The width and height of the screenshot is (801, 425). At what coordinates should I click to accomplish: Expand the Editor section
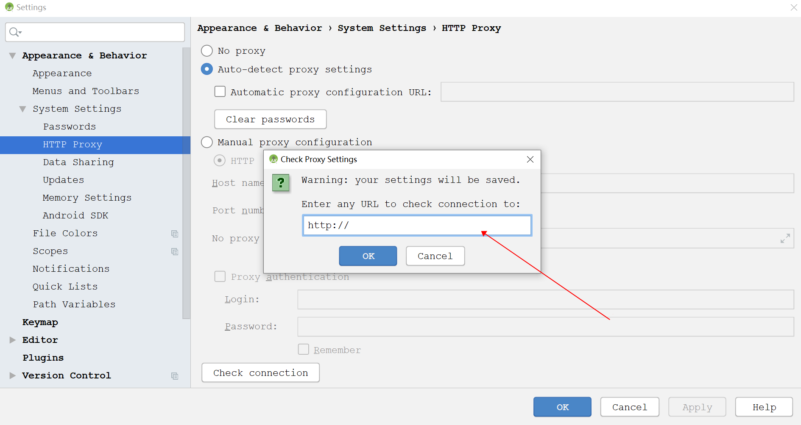pyautogui.click(x=12, y=339)
